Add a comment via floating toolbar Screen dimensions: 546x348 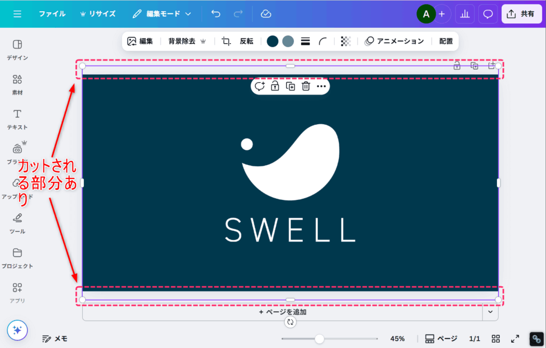(260, 86)
